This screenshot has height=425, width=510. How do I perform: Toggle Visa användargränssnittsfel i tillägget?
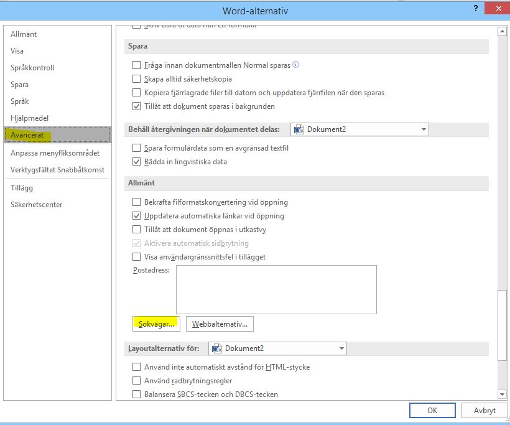tap(137, 257)
